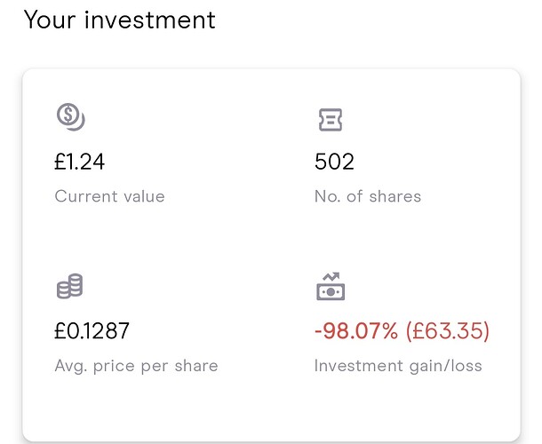Viewport: 542px width, 444px height.
Task: Click the 'Current value' label
Action: [109, 196]
